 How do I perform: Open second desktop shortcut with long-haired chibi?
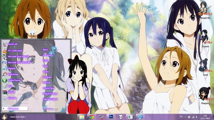click(x=205, y=38)
